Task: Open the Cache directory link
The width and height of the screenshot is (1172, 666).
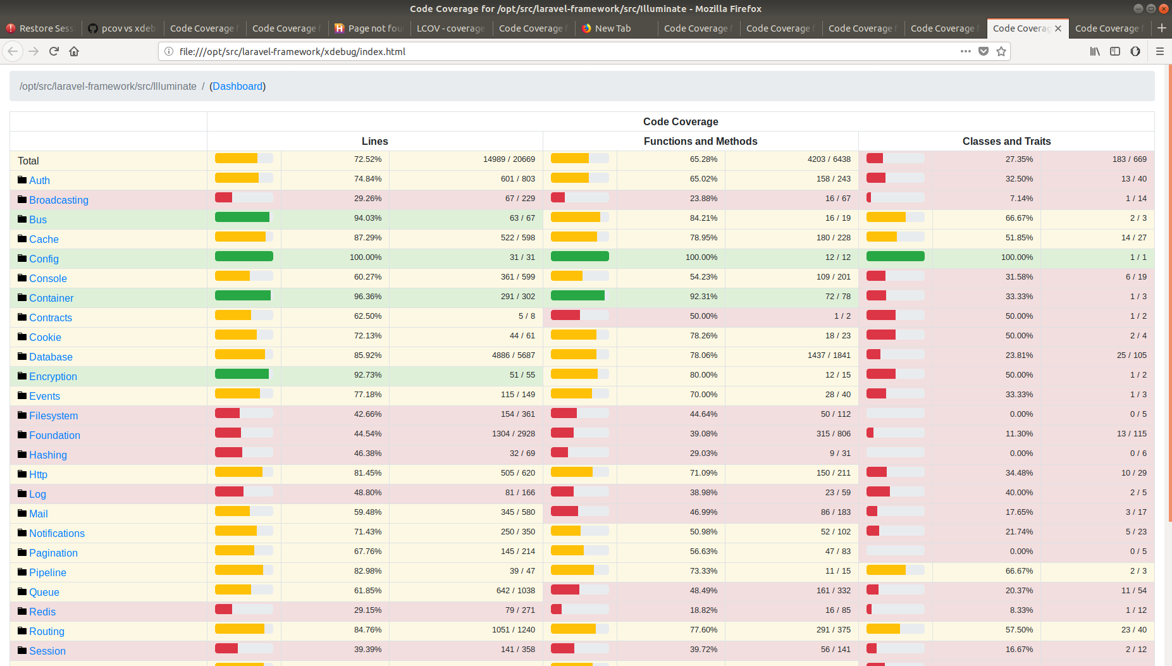Action: point(44,239)
